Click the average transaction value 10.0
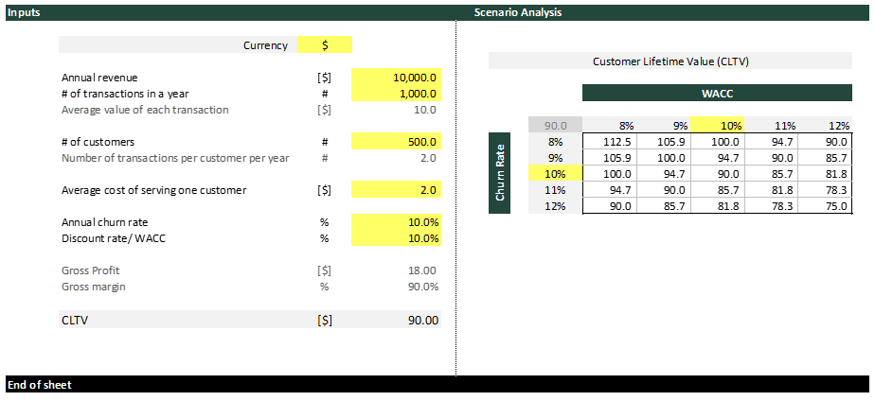This screenshot has height=401, width=875. coord(425,110)
